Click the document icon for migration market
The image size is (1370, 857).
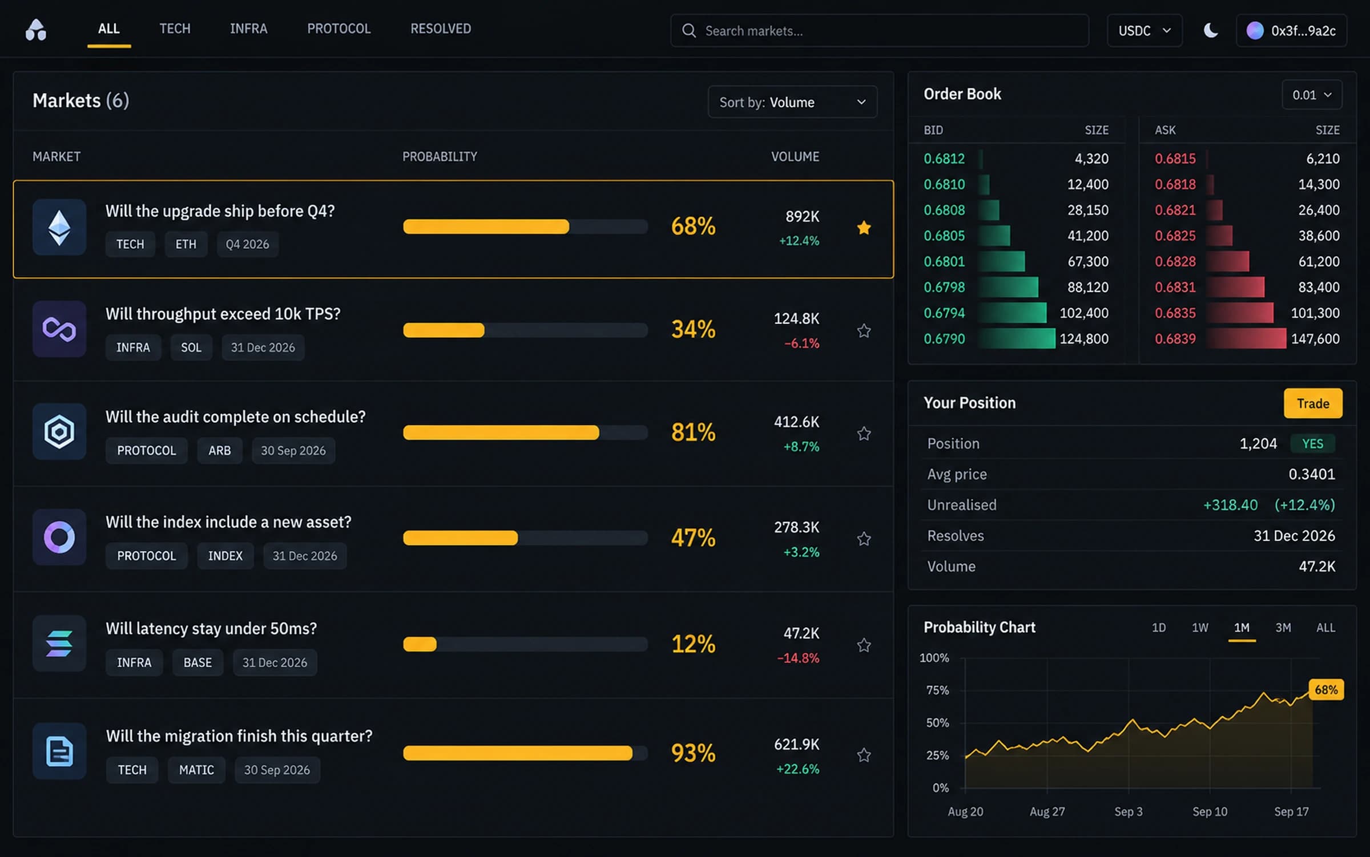click(x=59, y=751)
